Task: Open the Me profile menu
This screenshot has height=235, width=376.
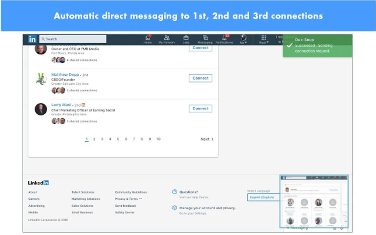Action: pos(243,39)
